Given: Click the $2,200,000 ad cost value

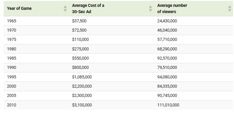Looking at the screenshot, I should coord(82,86).
